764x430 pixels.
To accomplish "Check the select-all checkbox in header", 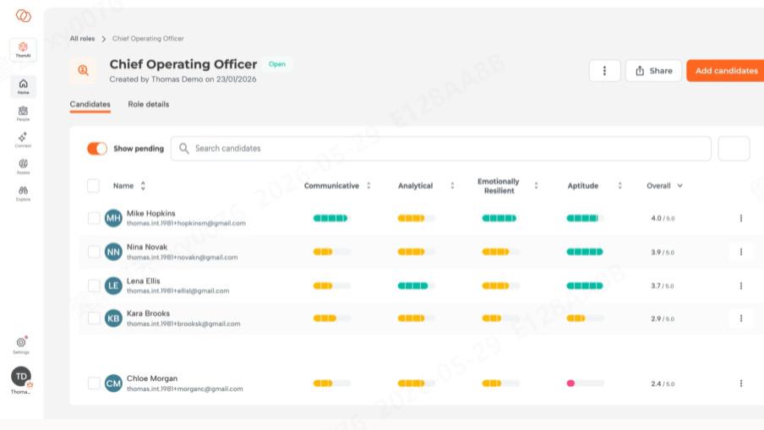I will click(93, 186).
